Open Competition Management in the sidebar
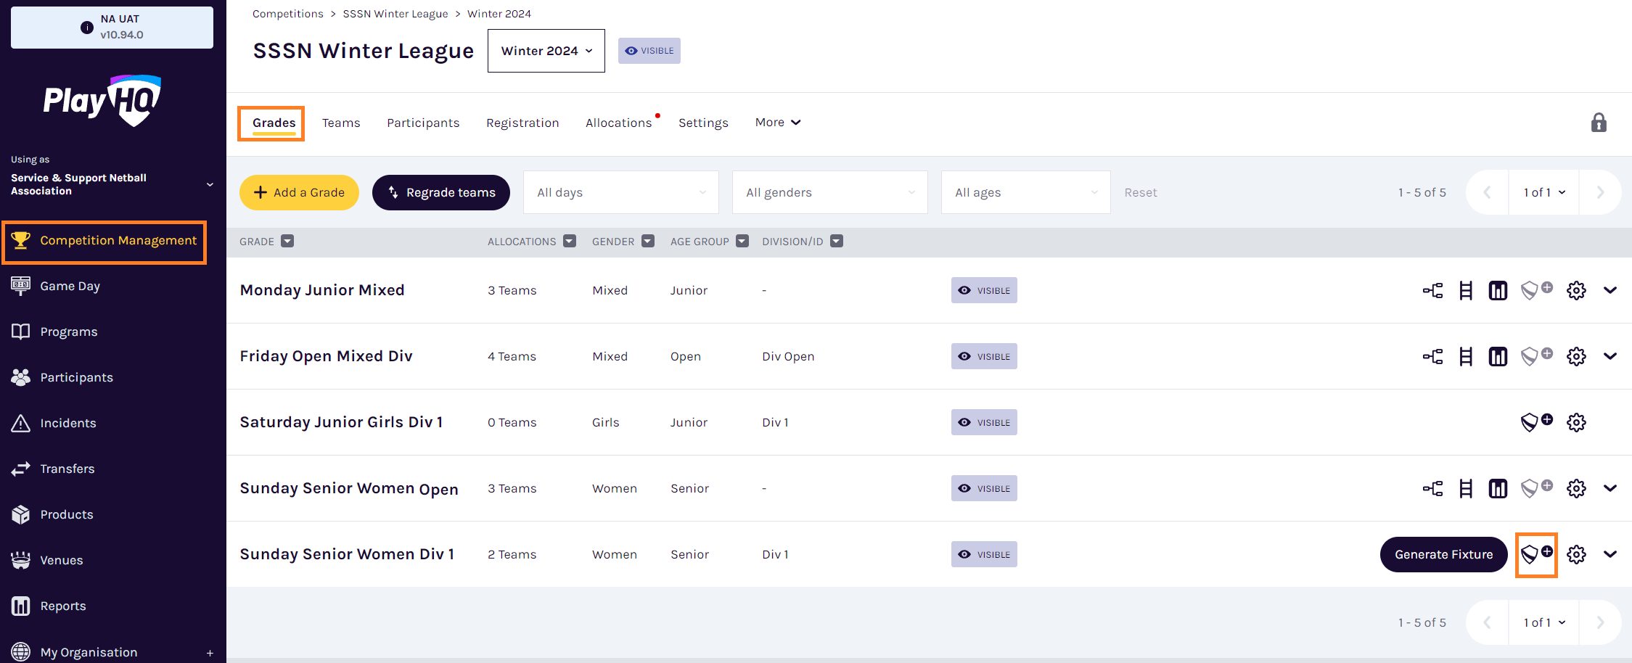The width and height of the screenshot is (1632, 663). pyautogui.click(x=104, y=241)
